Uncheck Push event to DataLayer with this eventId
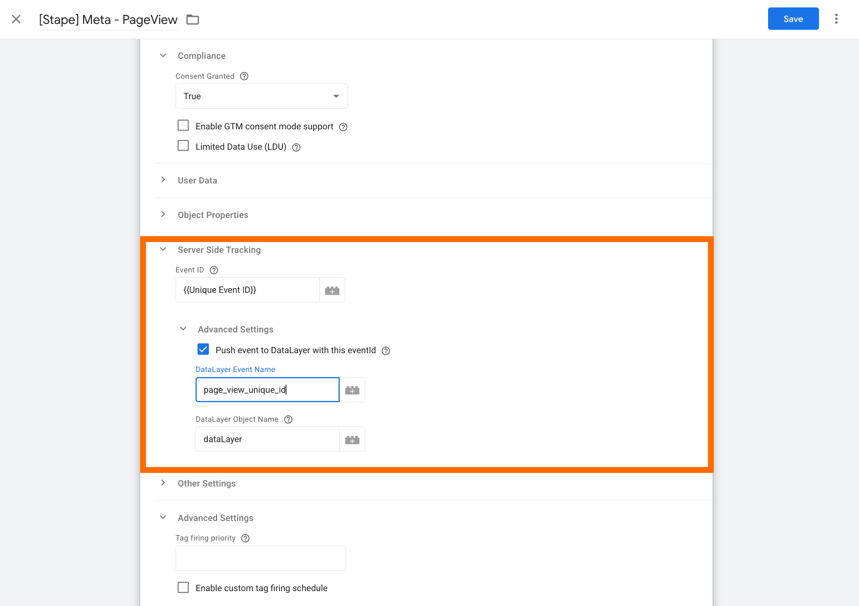Screen dimensions: 859x606 [203, 349]
